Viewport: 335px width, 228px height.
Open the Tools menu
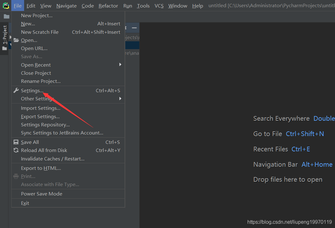coord(143,6)
